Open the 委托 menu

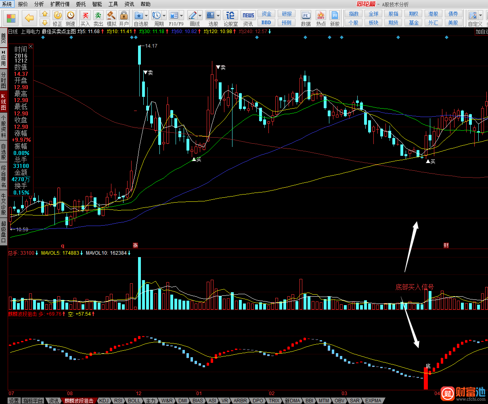81,4
